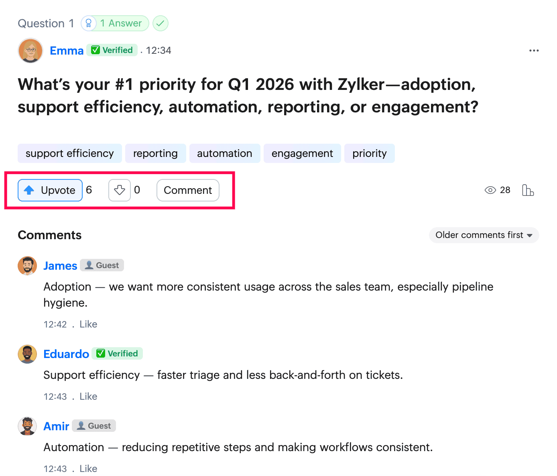Image resolution: width=557 pixels, height=476 pixels.
Task: Like Amir's automation comment
Action: (x=88, y=468)
